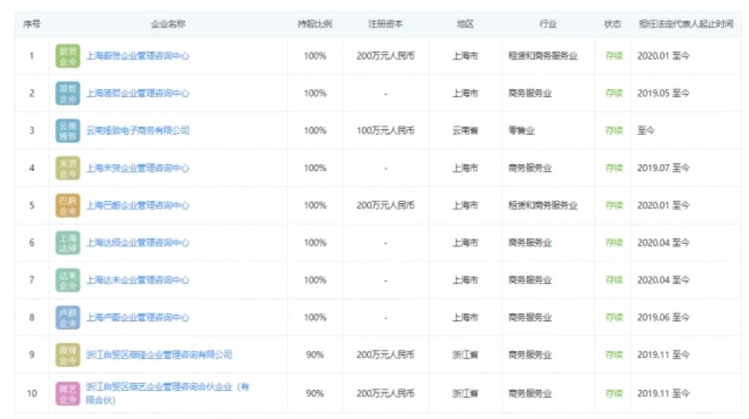Viewport: 749px width, 419px height.
Task: Click the 商务服务业 industry cell in row 6
Action: (x=530, y=242)
